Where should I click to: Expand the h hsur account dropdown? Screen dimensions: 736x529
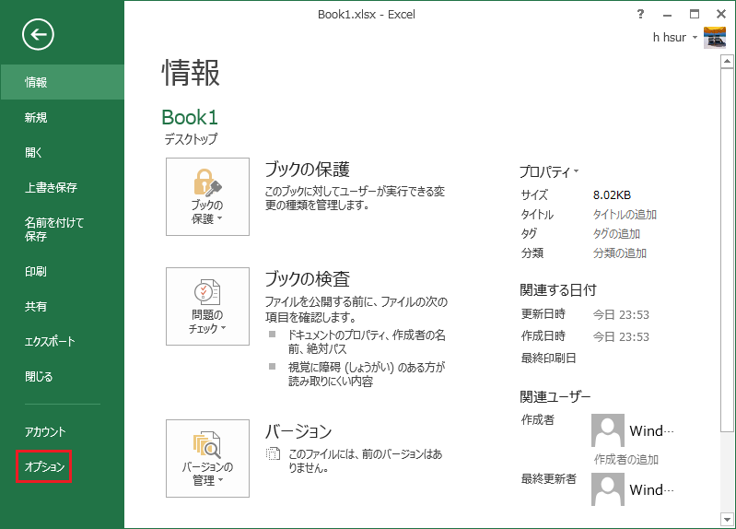coord(695,39)
